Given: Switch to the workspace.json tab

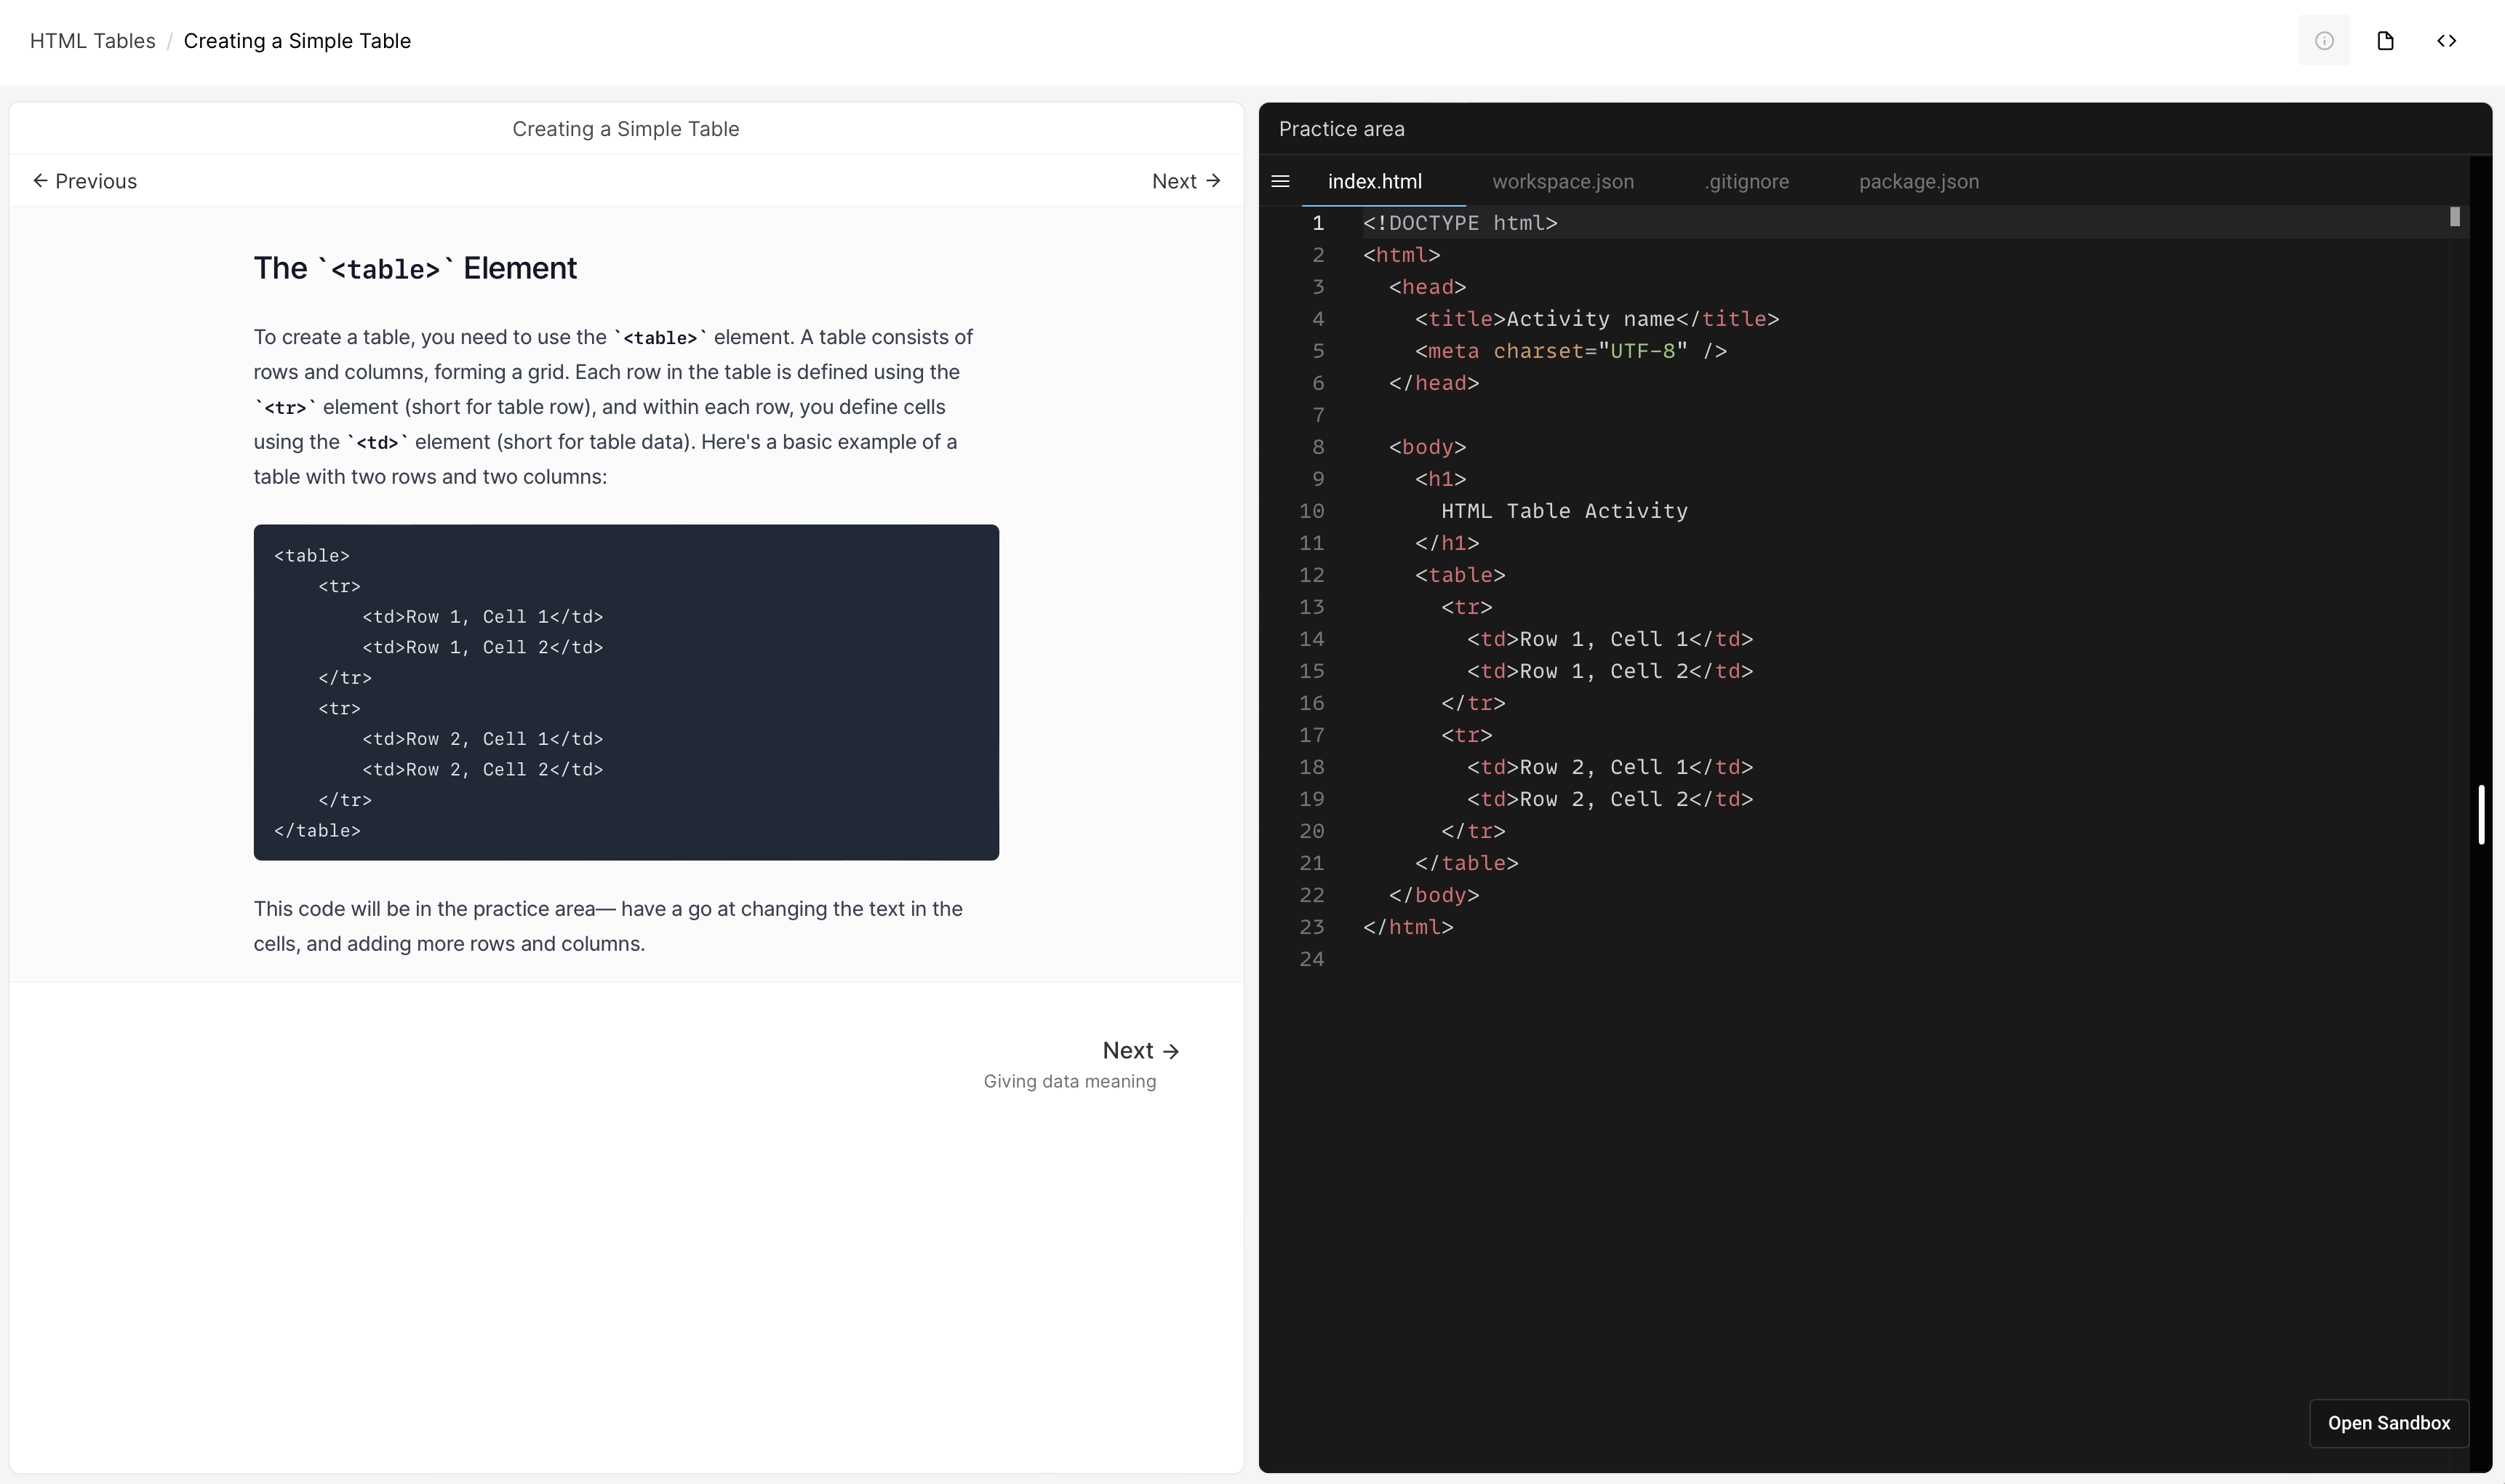Looking at the screenshot, I should pos(1562,181).
